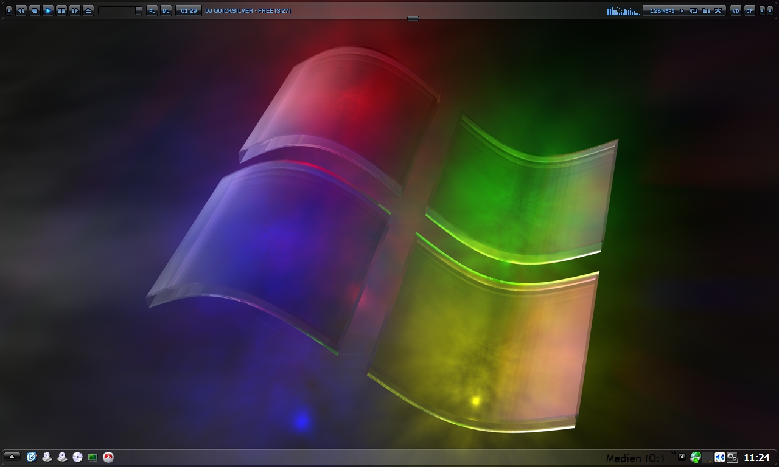Toggle shuffle mode in the player

click(x=718, y=10)
